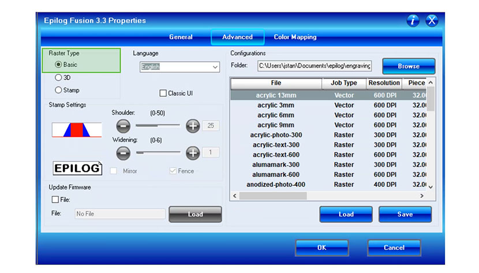Click the Shoulder minus button
The width and height of the screenshot is (479, 273).
[x=123, y=125]
